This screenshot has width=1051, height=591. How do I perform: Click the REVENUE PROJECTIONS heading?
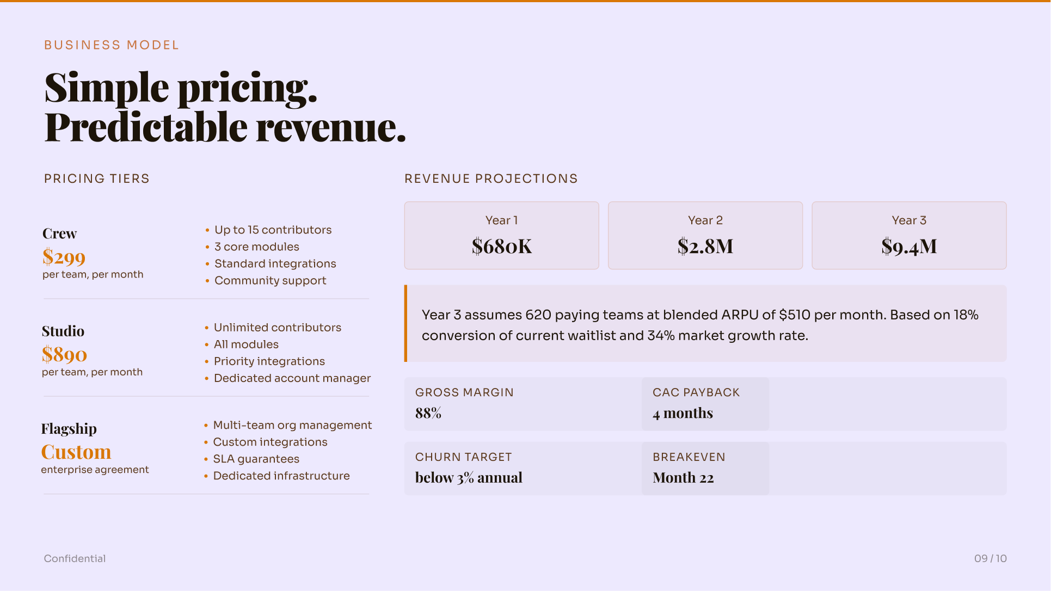tap(491, 178)
